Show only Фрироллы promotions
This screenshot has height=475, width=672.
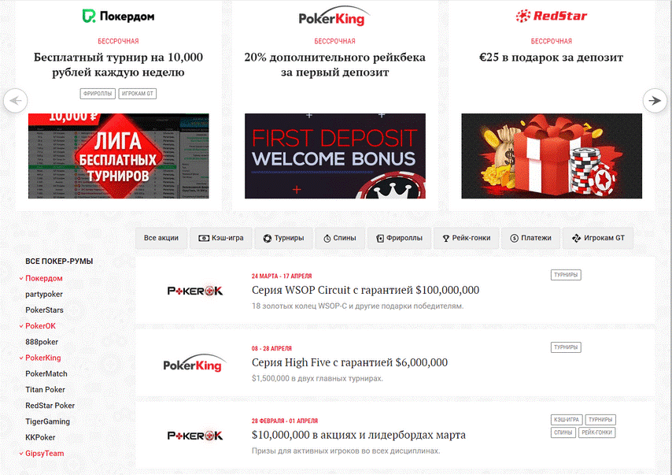(x=399, y=238)
